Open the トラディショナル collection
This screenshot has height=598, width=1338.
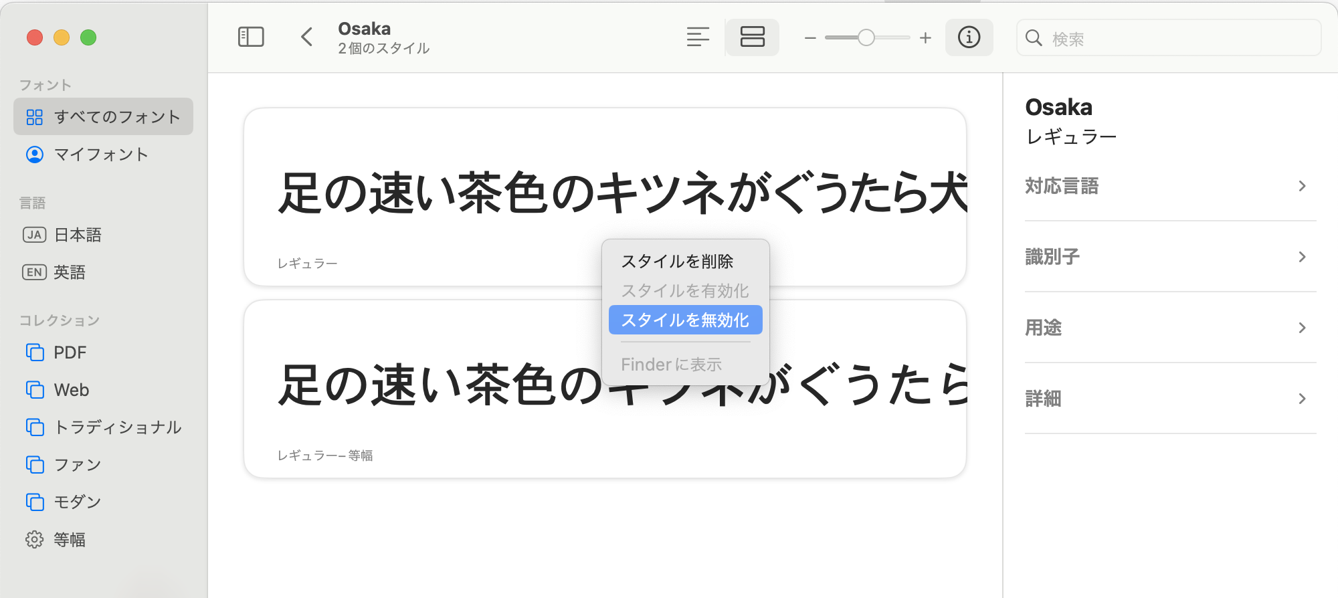[103, 427]
